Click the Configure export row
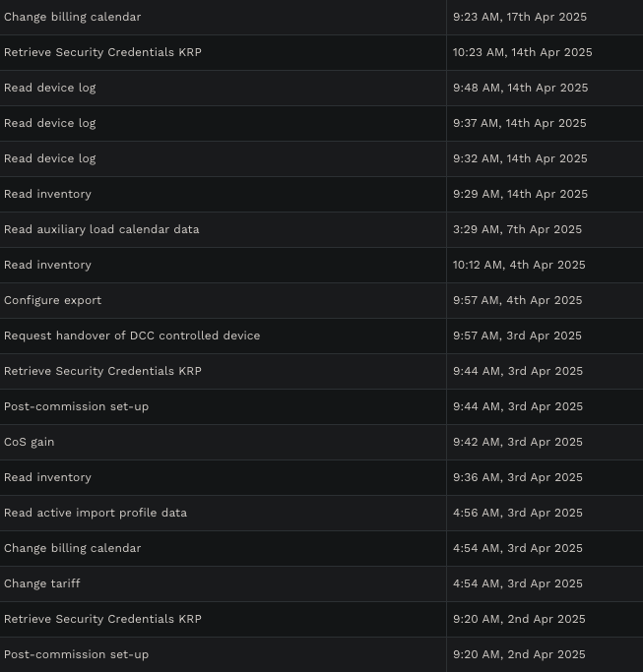The height and width of the screenshot is (672, 643). (321, 300)
